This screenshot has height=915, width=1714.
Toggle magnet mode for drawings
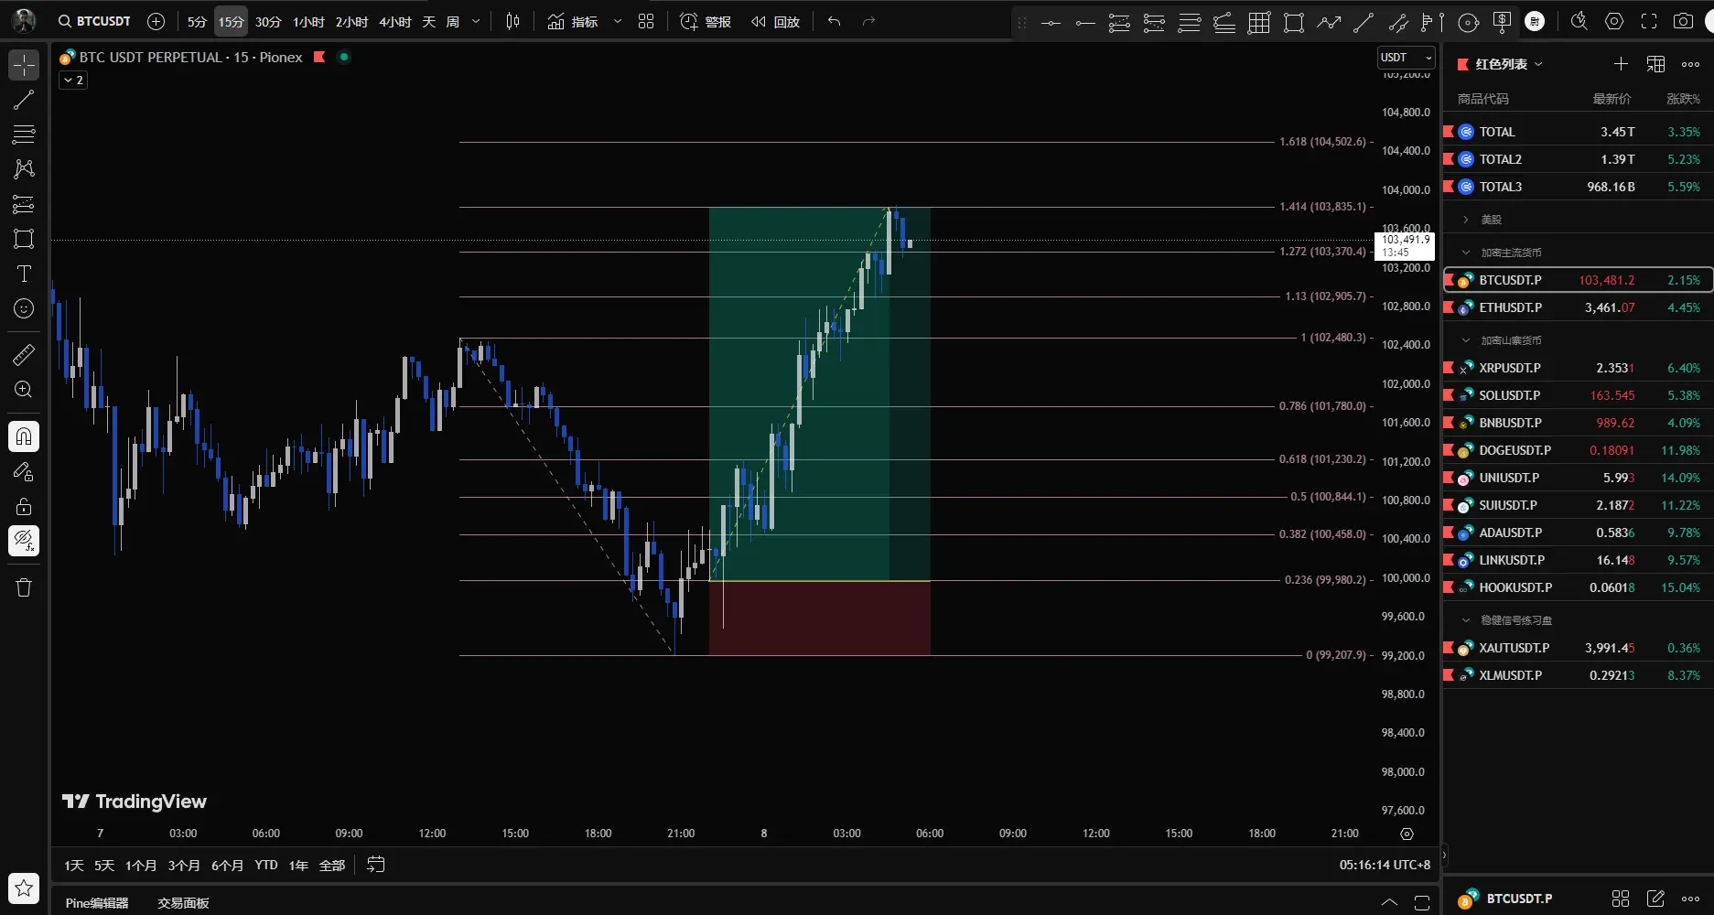pyautogui.click(x=24, y=436)
